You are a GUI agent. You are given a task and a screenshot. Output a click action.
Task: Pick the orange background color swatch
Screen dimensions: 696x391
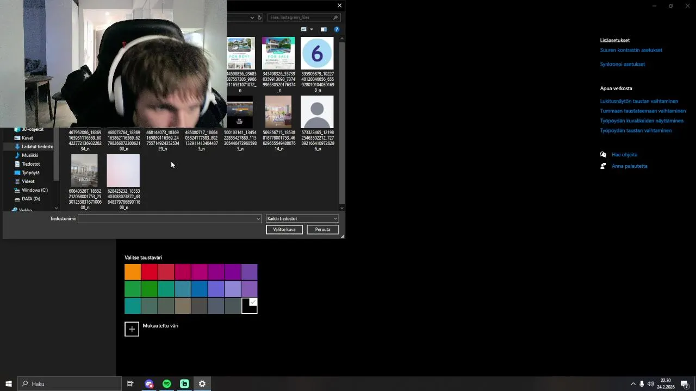(133, 272)
